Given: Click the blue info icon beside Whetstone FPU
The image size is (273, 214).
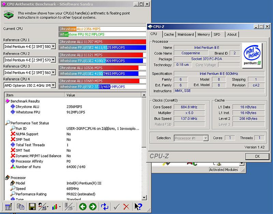Looking at the screenshot, I should coord(13,112).
